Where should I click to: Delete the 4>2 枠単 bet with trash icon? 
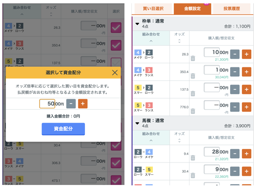[x=193, y=58]
